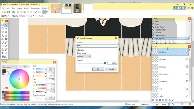
Task: Click Add New Layer icon in Layers panel
Action: coord(153,100)
